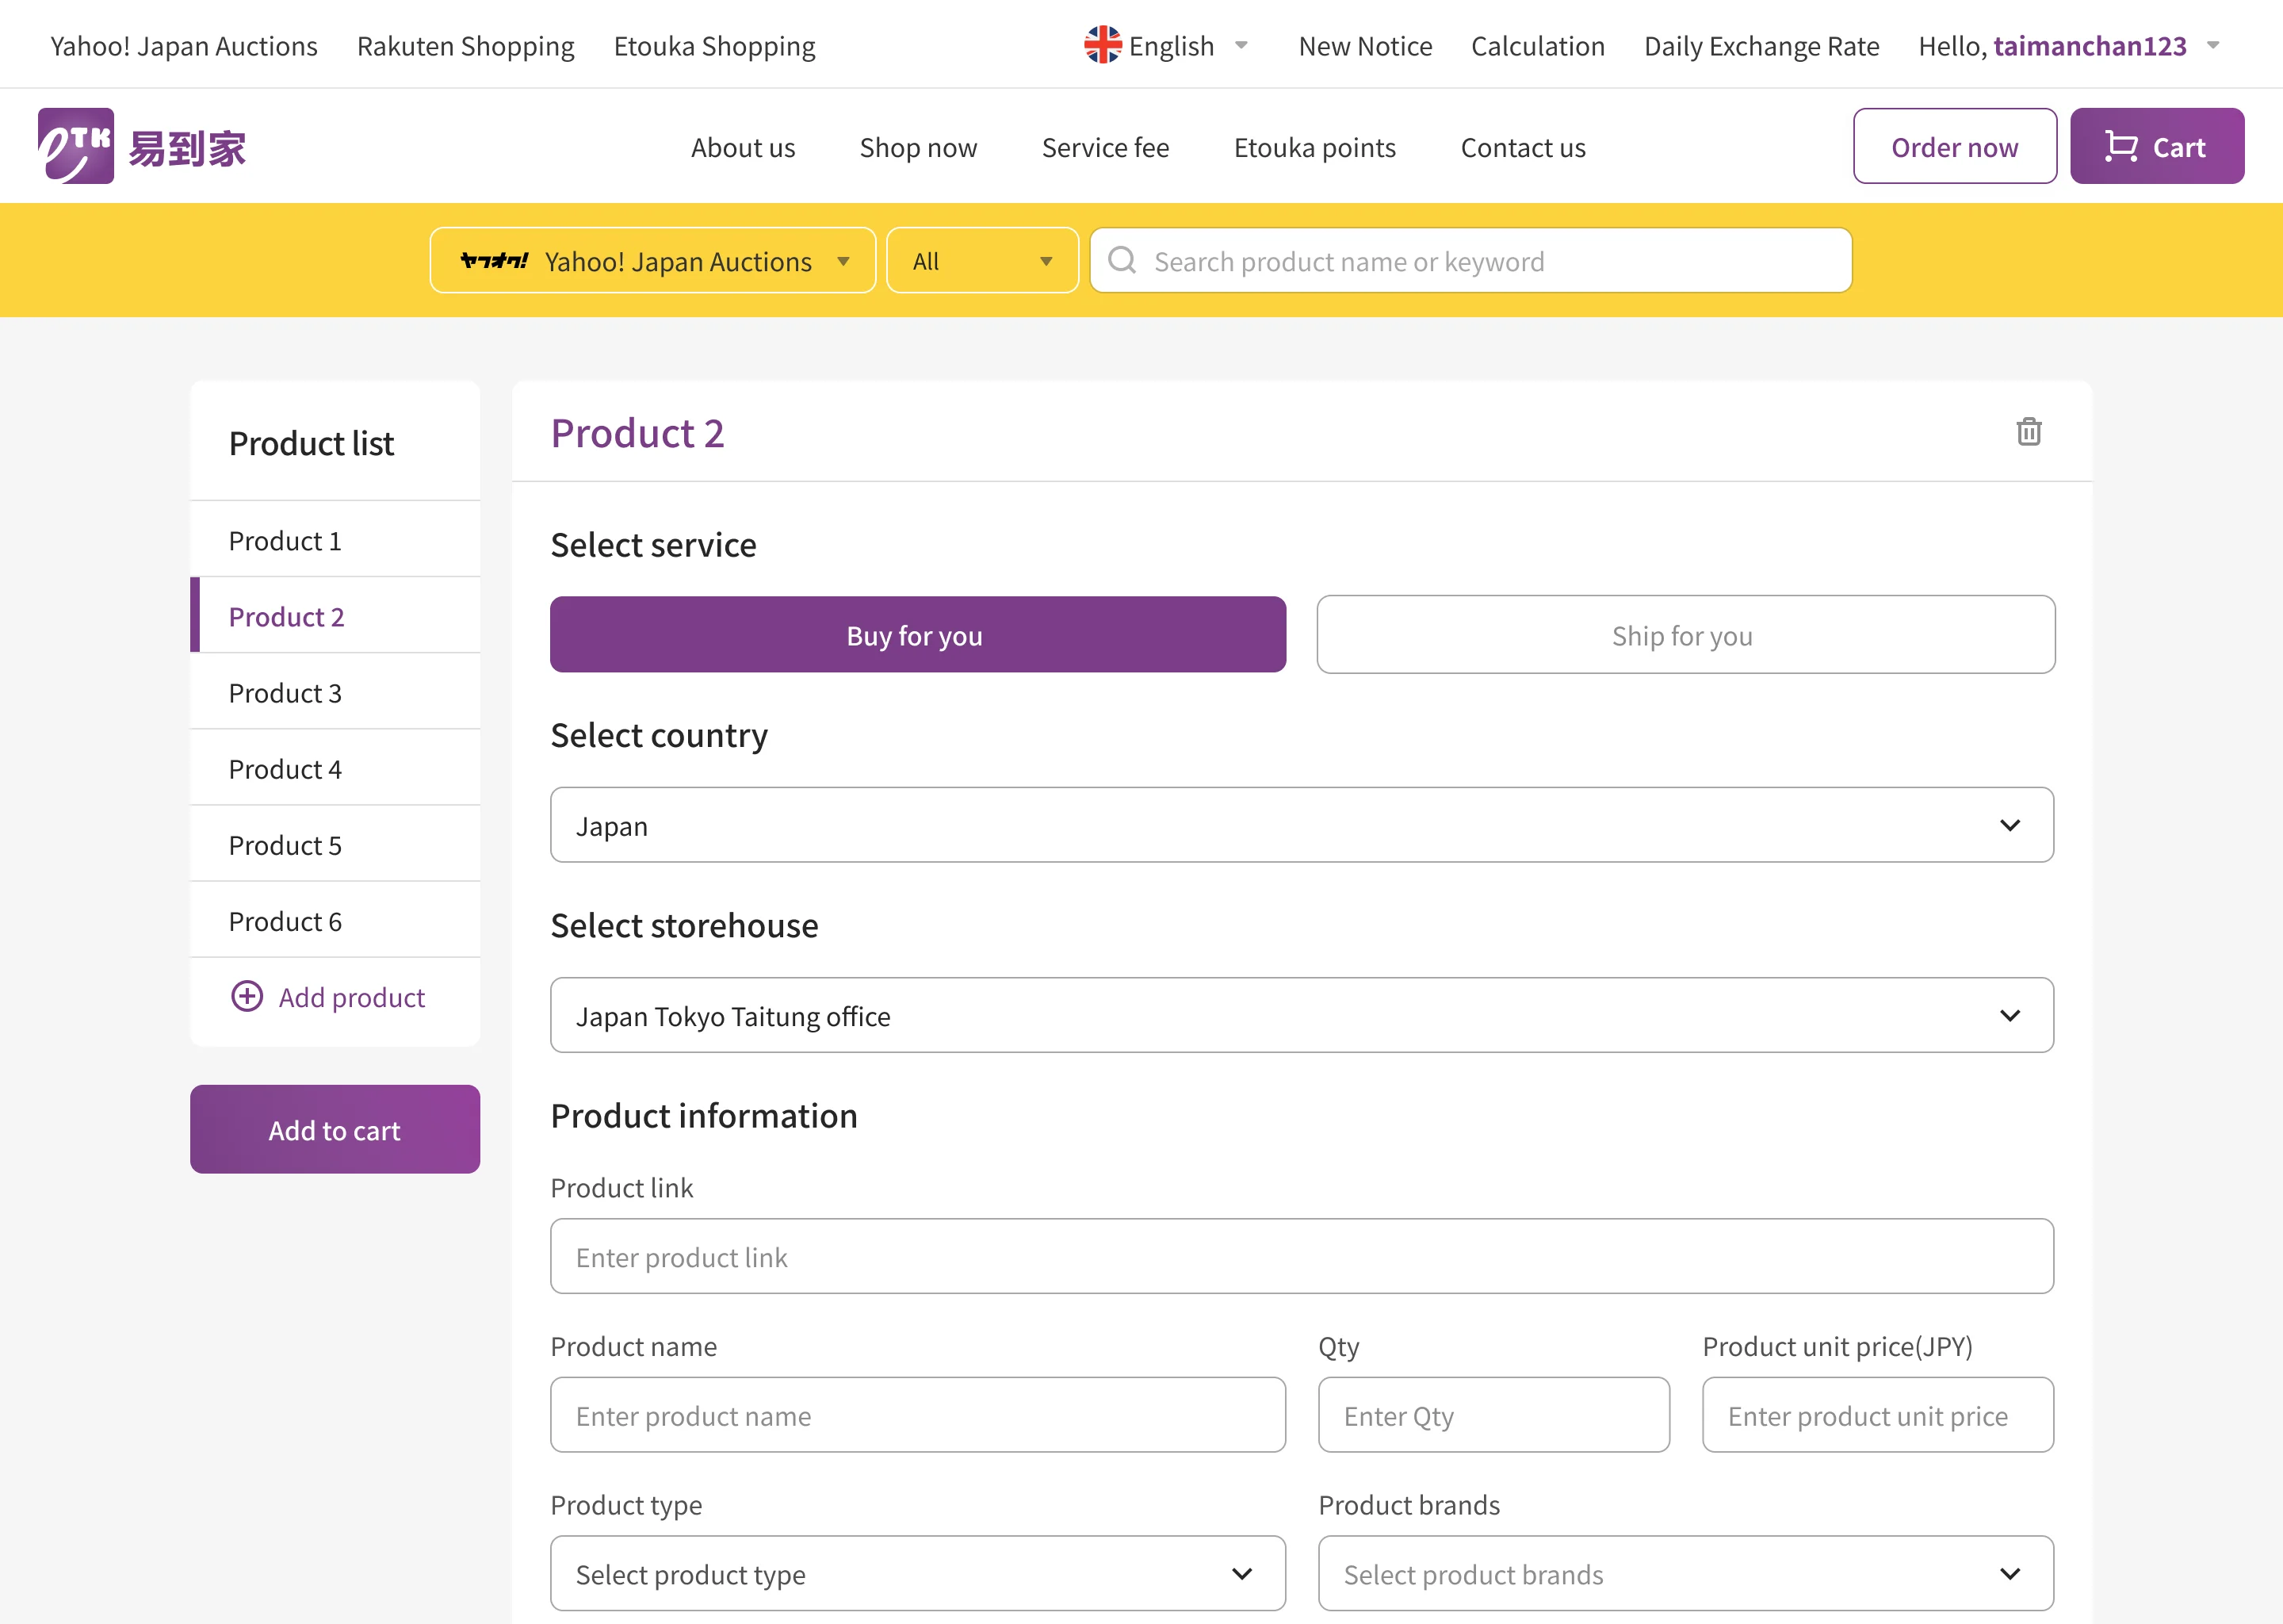Click the Yahoo Auctions logo in selector
The height and width of the screenshot is (1624, 2283).
tap(494, 261)
